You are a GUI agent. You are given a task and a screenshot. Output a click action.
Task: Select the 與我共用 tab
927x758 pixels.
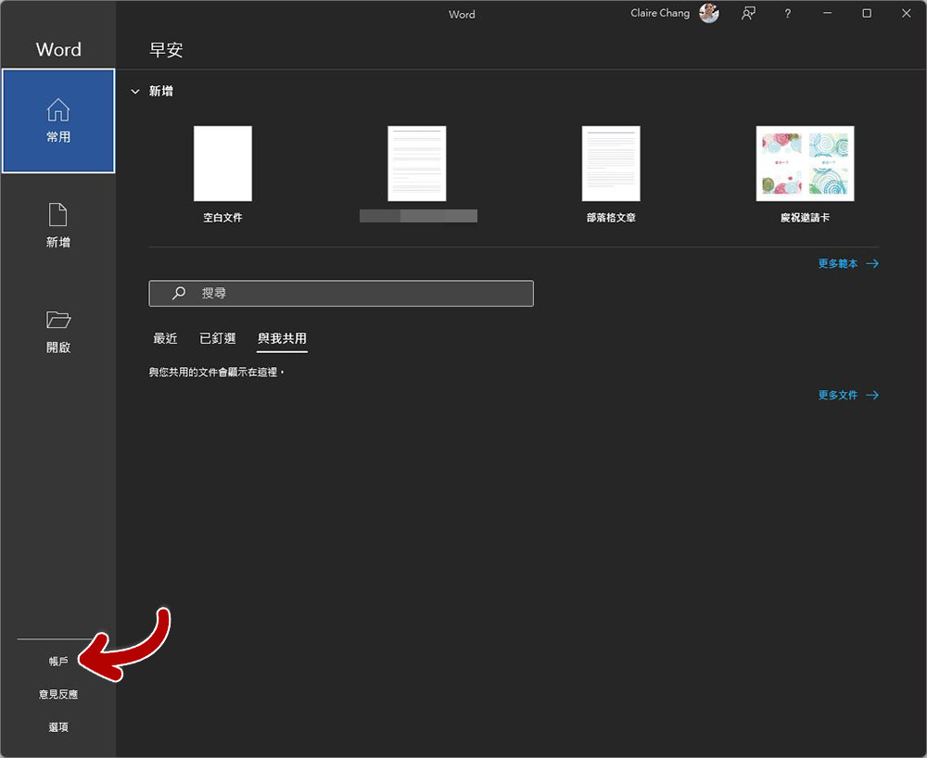click(282, 338)
